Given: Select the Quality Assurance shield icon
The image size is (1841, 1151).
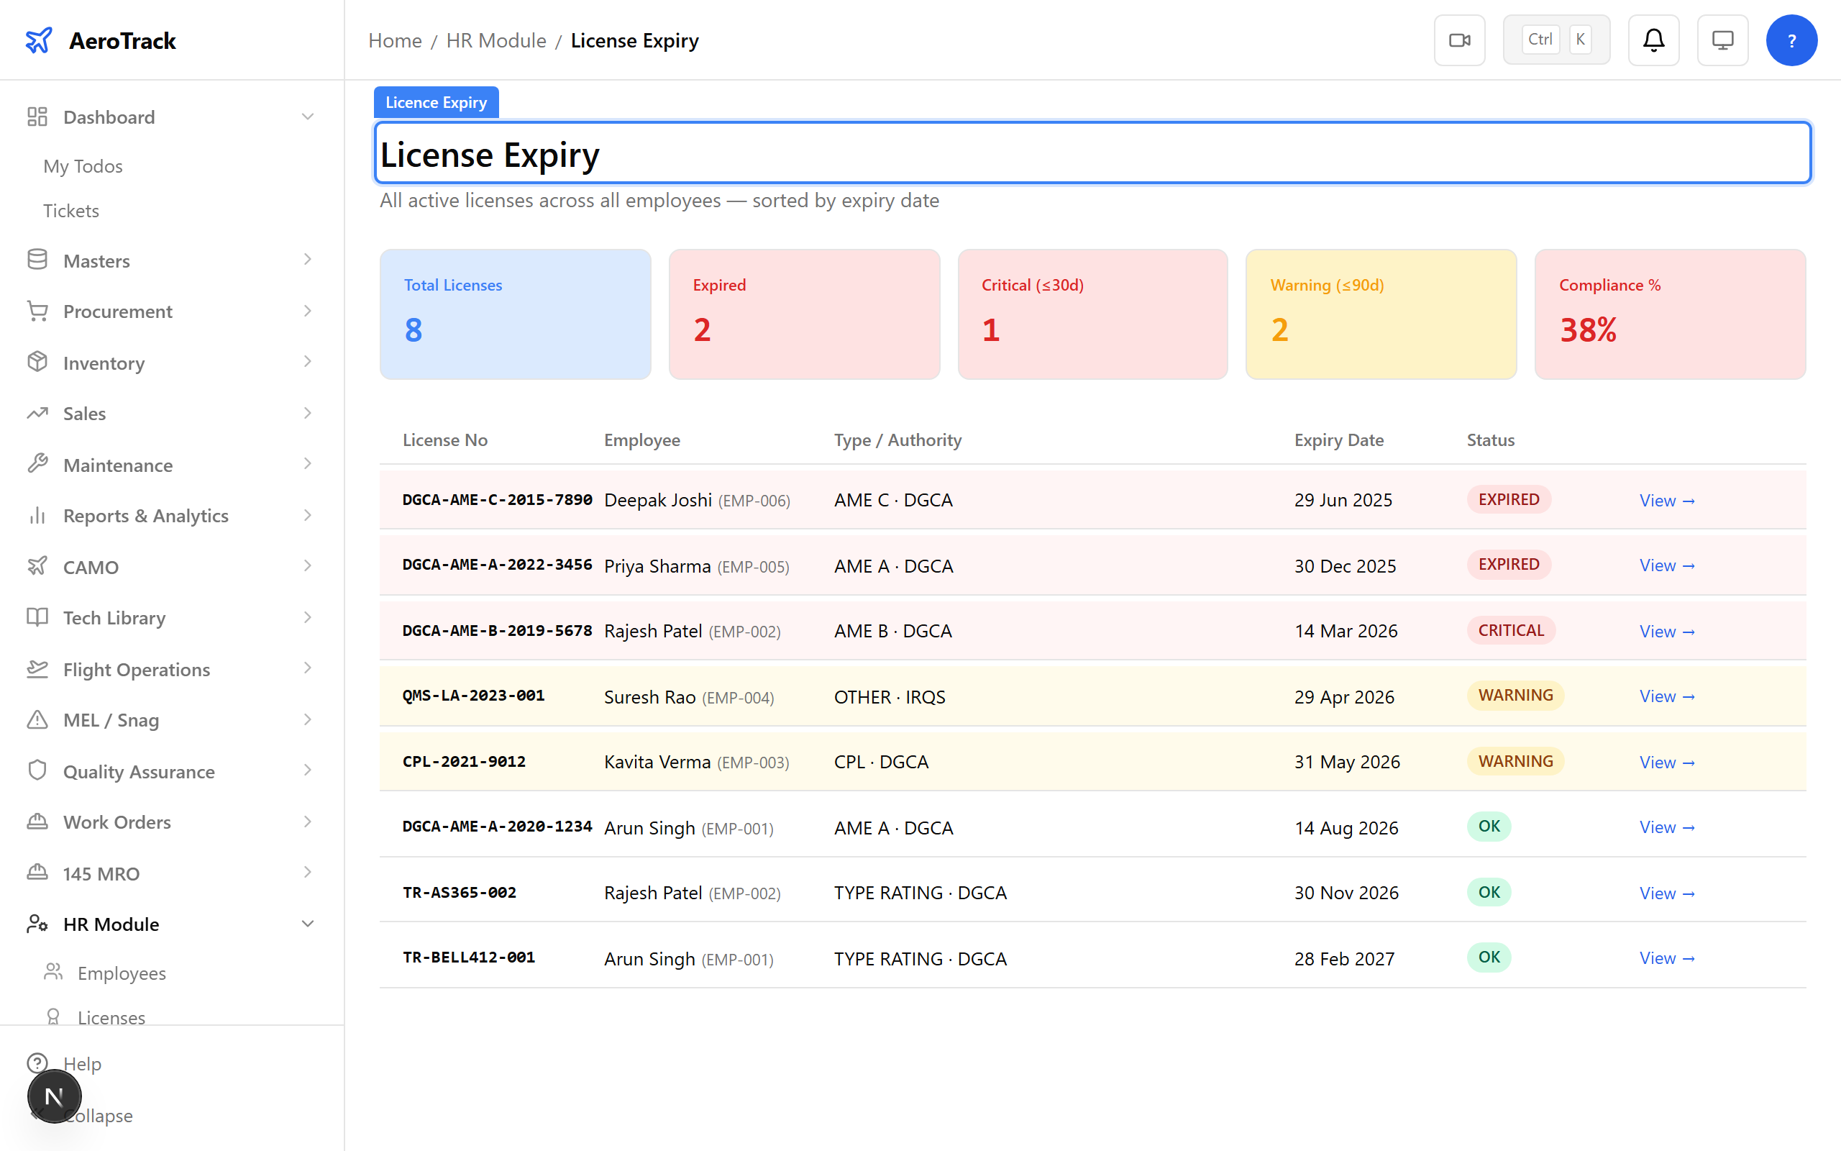Looking at the screenshot, I should point(37,770).
